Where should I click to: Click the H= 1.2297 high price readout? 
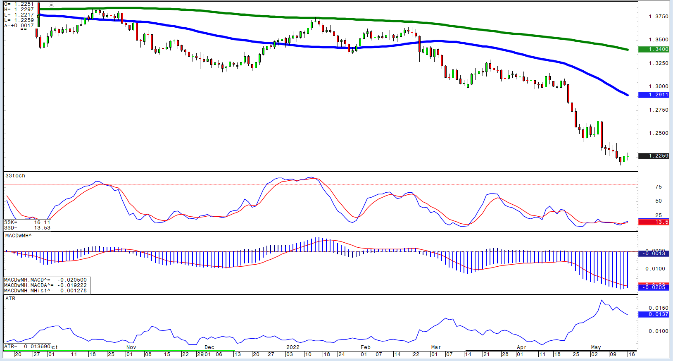pyautogui.click(x=19, y=10)
